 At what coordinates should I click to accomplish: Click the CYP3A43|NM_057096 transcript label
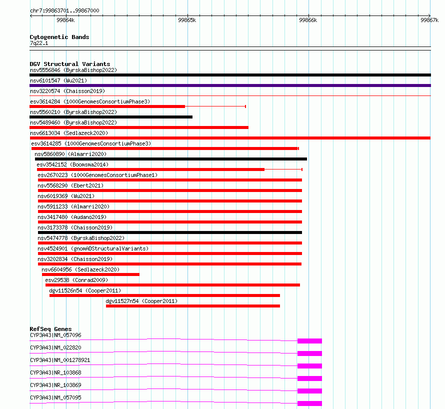point(55,335)
